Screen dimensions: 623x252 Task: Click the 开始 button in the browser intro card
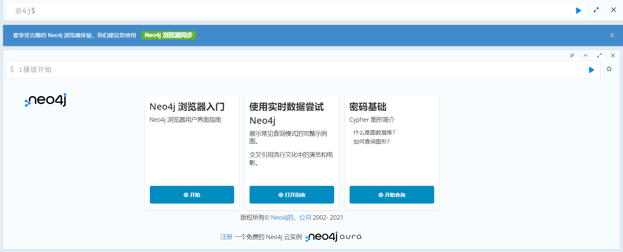pos(192,195)
